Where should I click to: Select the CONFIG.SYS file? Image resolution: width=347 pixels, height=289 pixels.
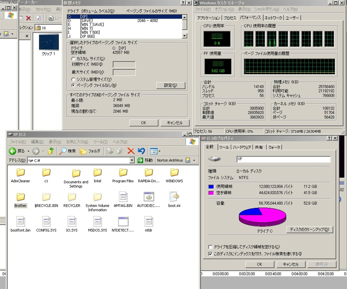(46, 224)
